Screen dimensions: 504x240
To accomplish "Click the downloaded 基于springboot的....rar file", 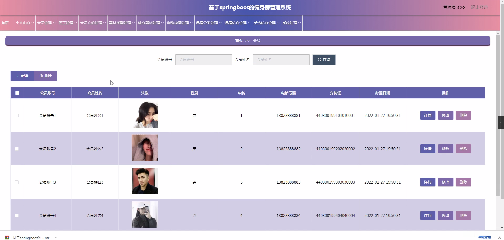I will click(31, 238).
